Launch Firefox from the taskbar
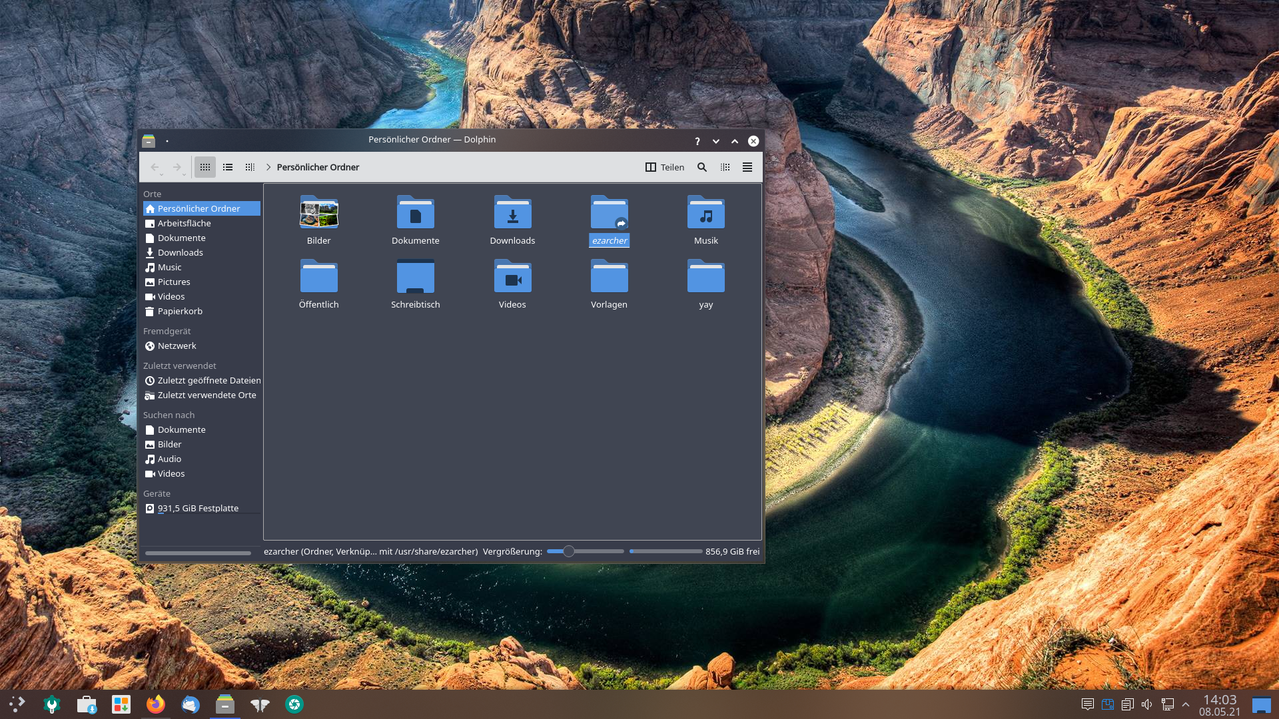The height and width of the screenshot is (719, 1279). (156, 704)
